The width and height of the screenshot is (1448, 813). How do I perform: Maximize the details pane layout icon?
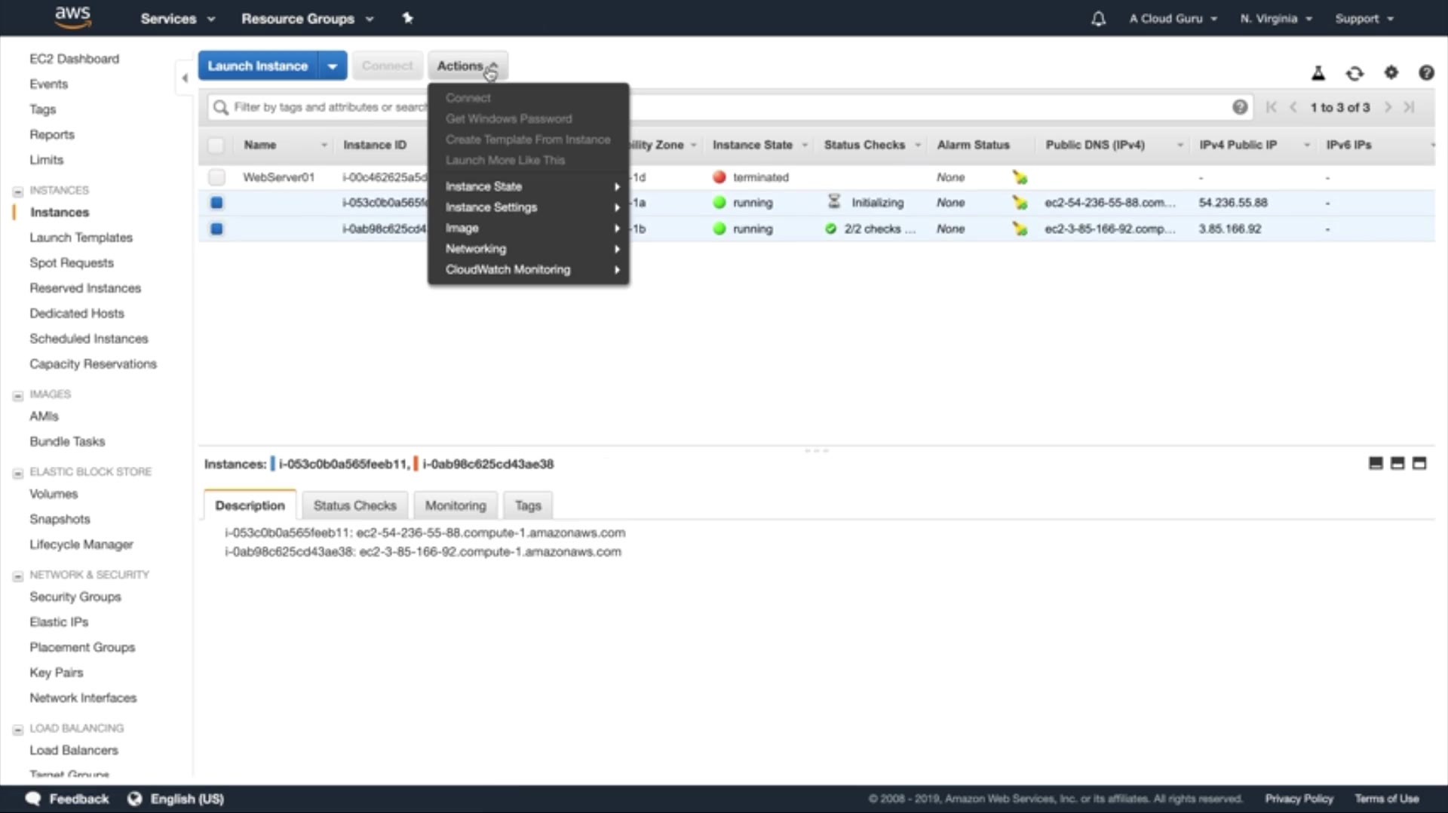tap(1419, 463)
